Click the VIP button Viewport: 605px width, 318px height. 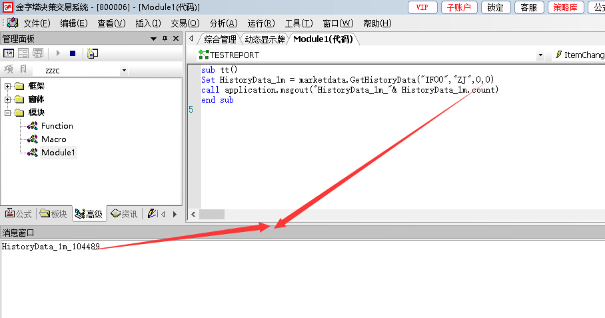pos(422,7)
